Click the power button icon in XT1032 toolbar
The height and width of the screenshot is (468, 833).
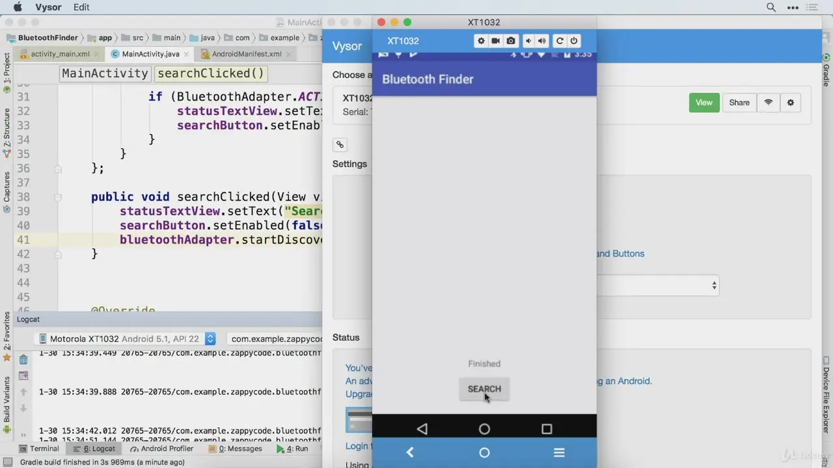(574, 41)
